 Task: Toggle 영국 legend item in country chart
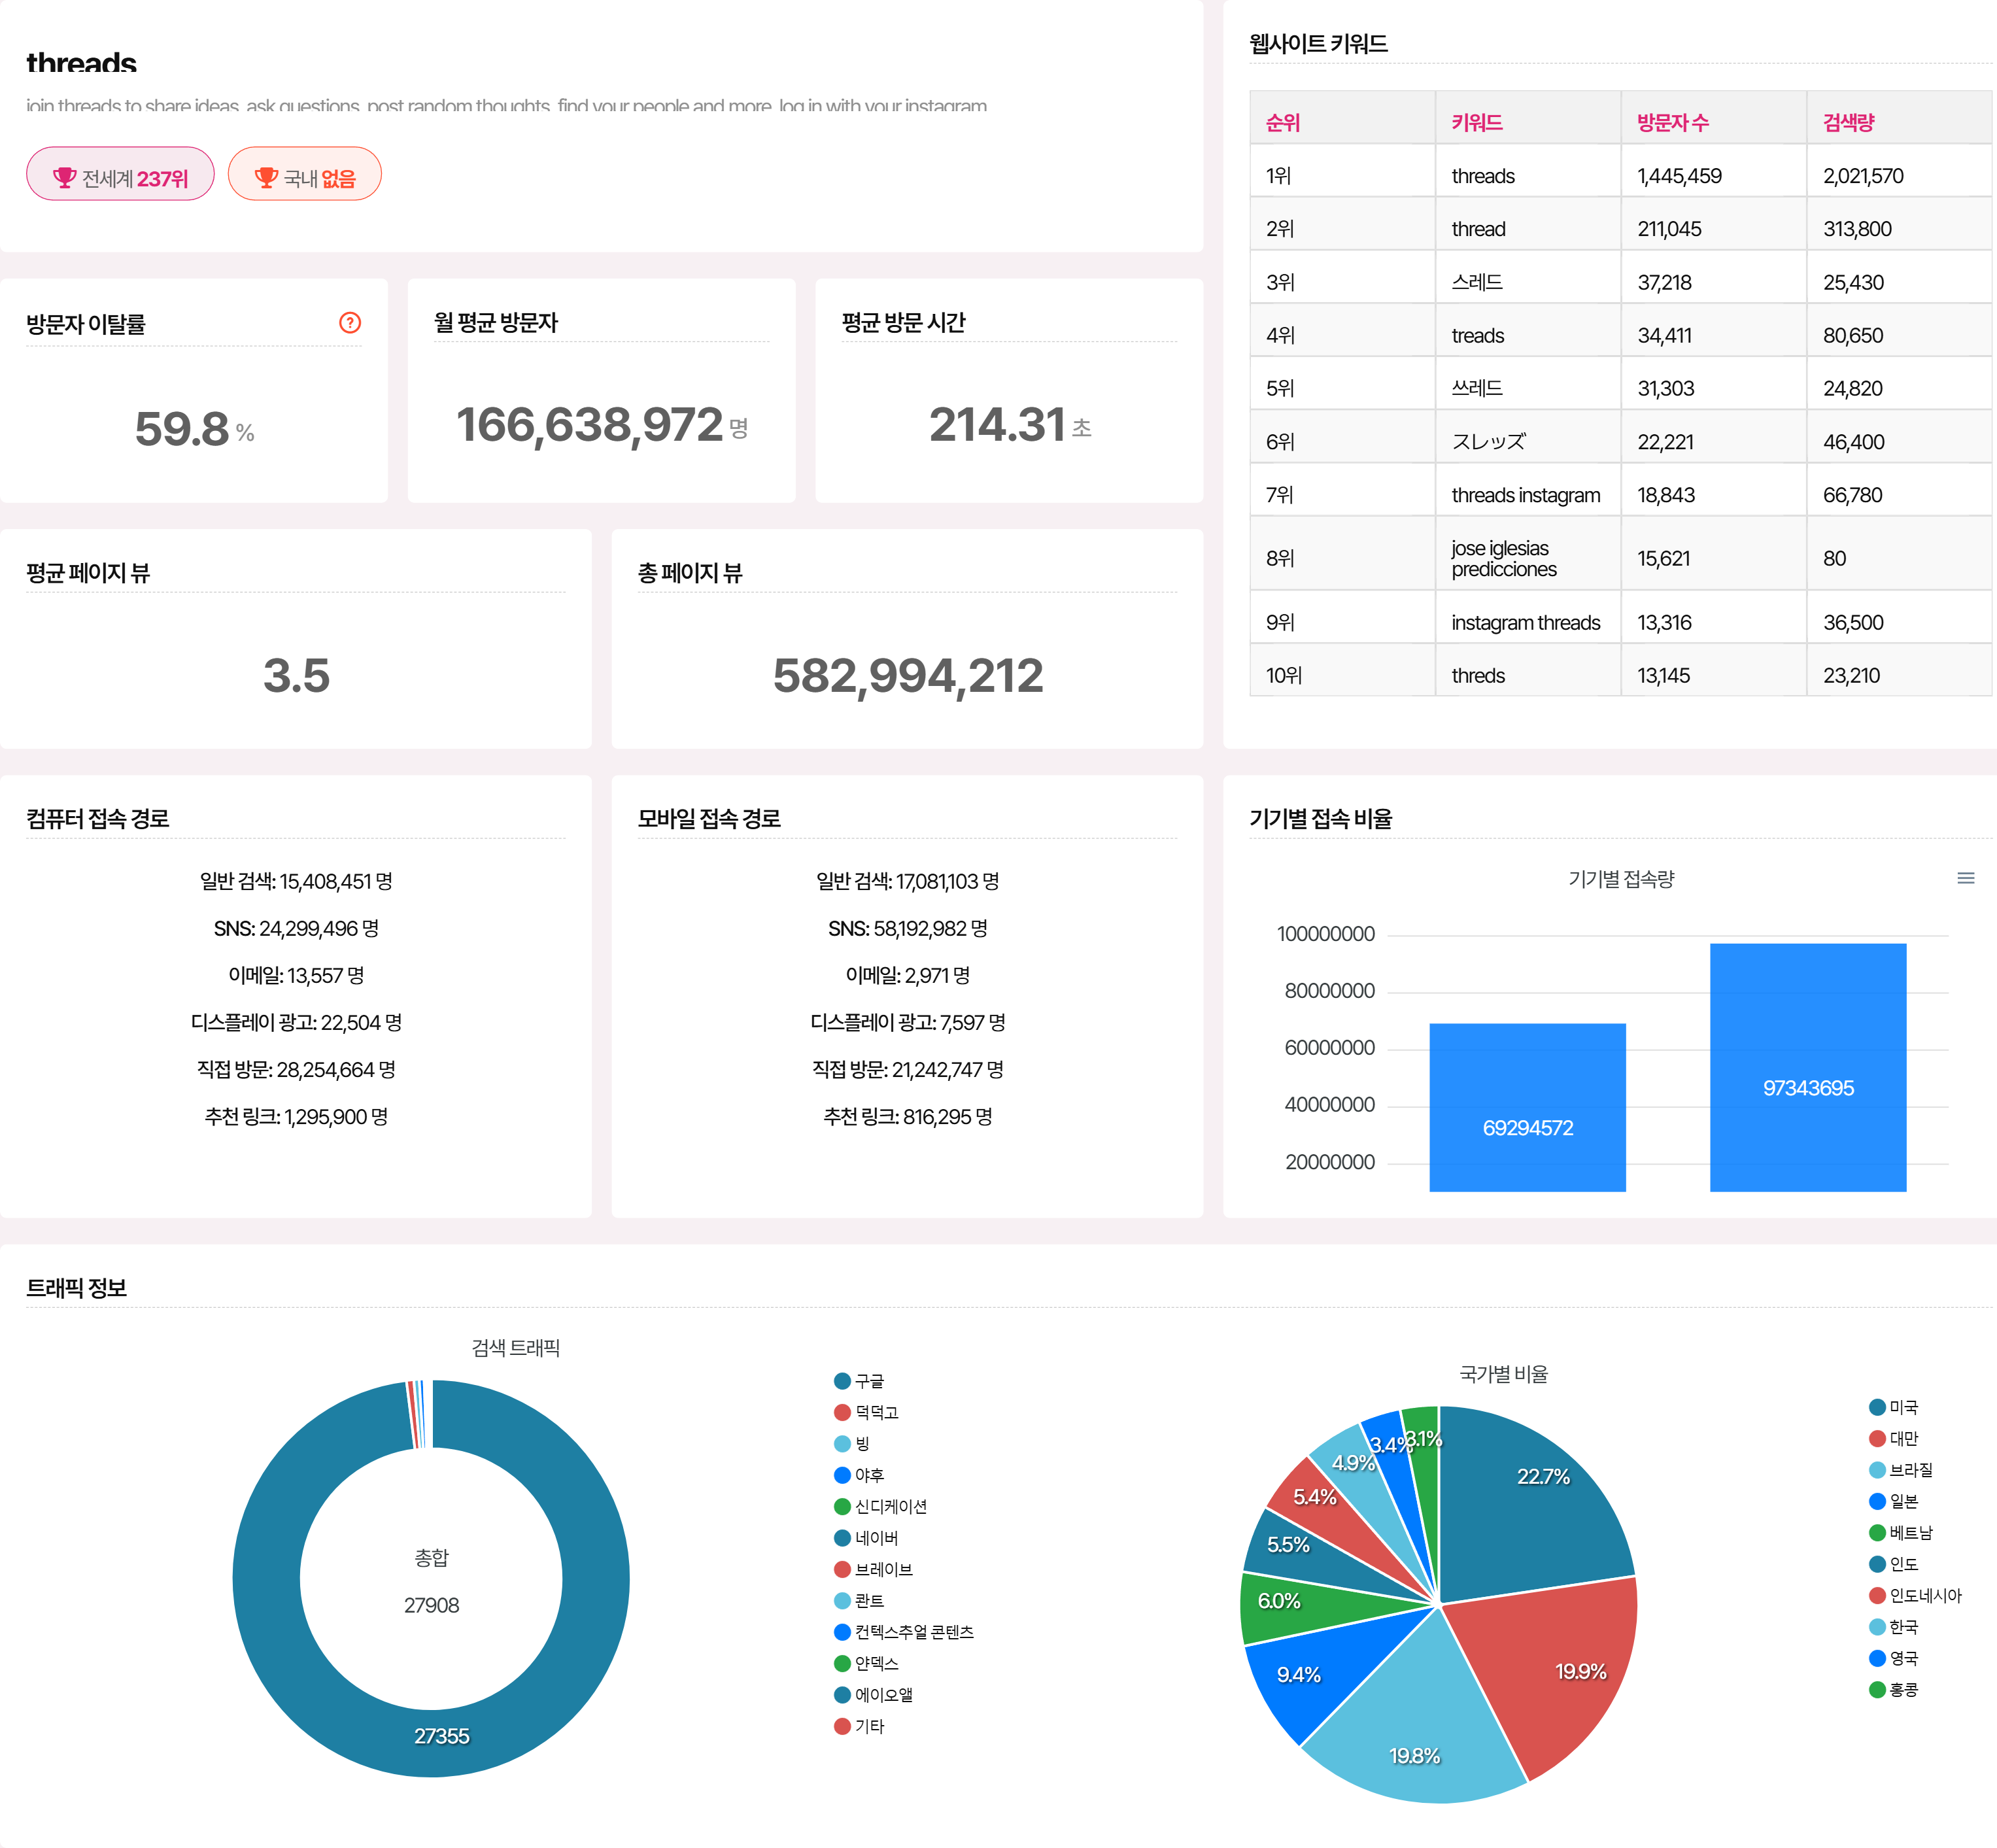point(1894,1658)
